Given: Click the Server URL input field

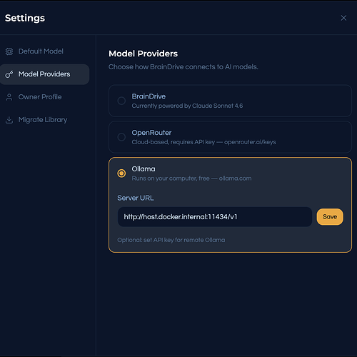Looking at the screenshot, I should pyautogui.click(x=215, y=217).
